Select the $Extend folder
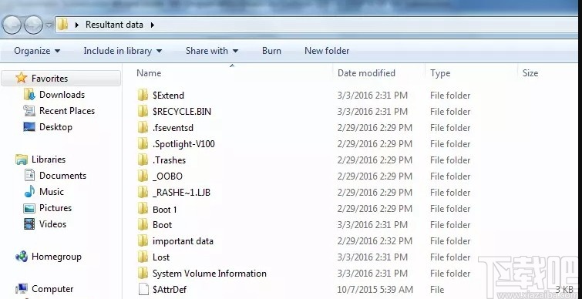 [x=168, y=96]
